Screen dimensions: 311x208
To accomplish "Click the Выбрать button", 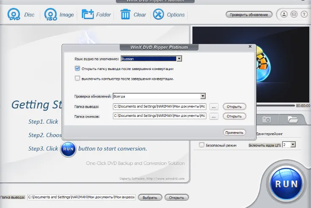I will tap(150, 197).
